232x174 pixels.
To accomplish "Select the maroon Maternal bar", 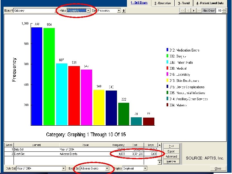I will pyautogui.click(x=149, y=121).
